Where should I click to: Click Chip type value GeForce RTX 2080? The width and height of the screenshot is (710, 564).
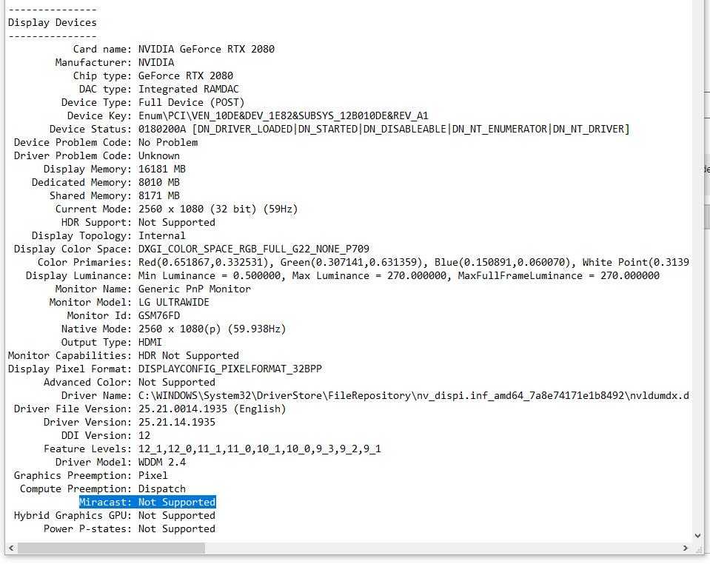tap(186, 75)
